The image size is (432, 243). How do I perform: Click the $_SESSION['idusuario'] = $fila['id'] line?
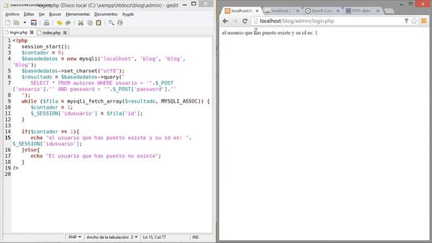(87, 113)
